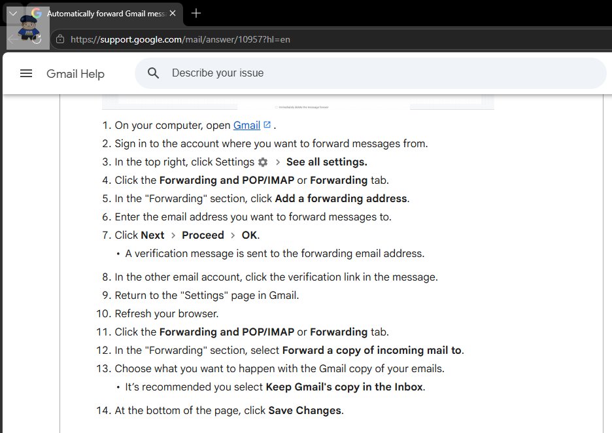
Task: Close the Automatically forward Gmail tab
Action: point(173,13)
